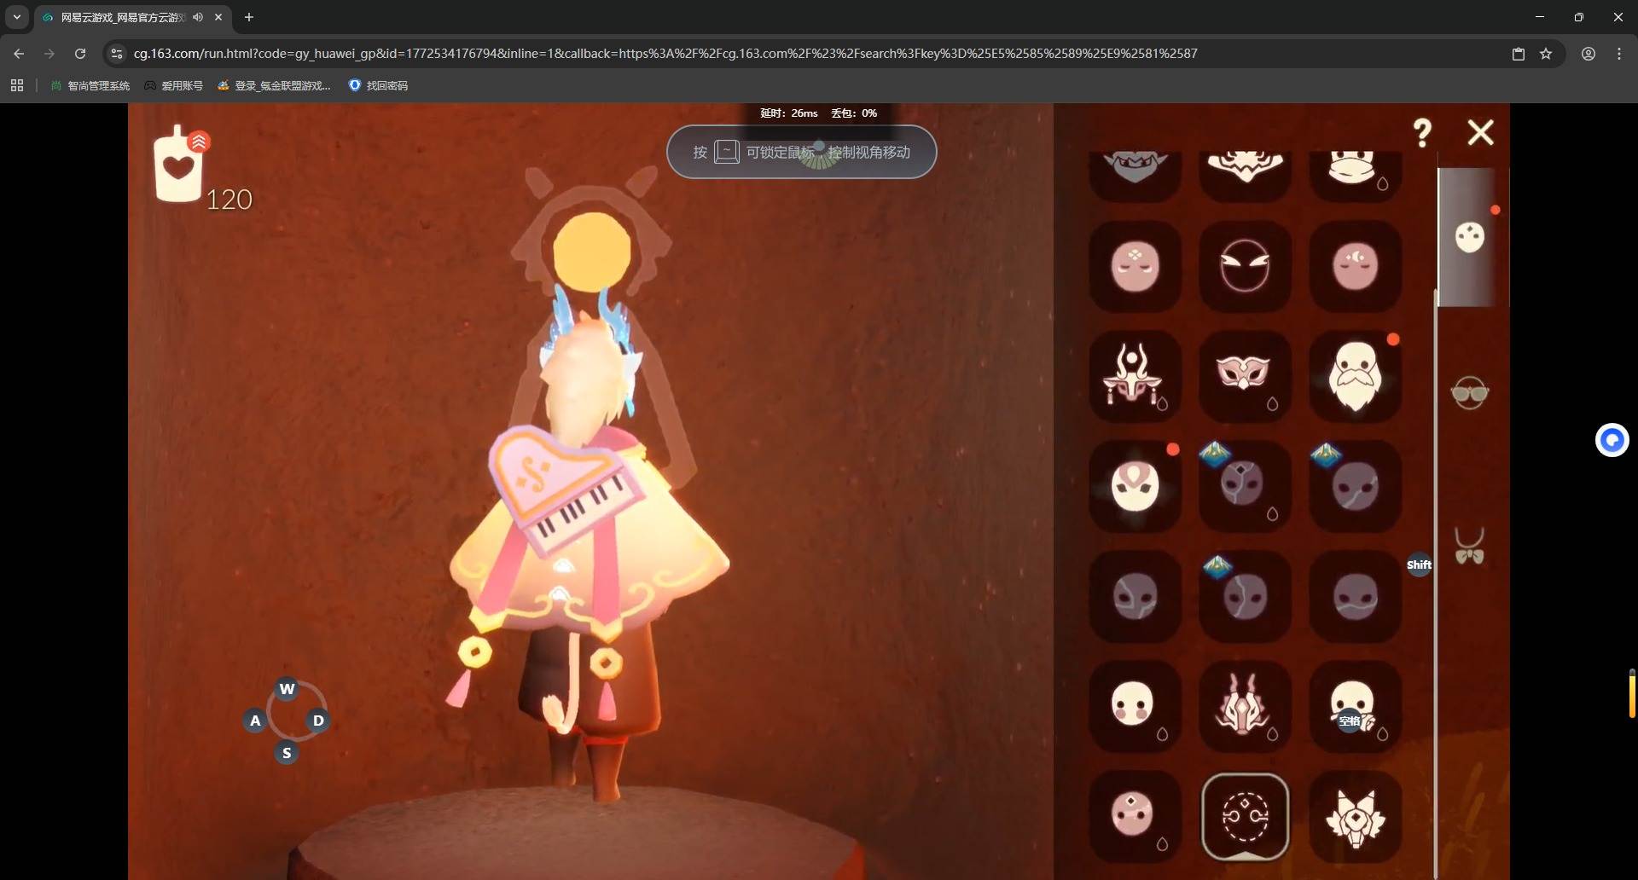Pick the highlighted dotted-outline empty mask slot
The image size is (1638, 880).
1245,816
